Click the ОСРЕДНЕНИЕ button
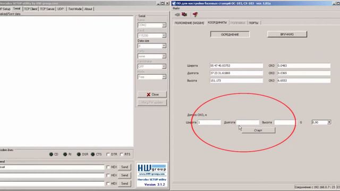The height and width of the screenshot is (191, 340). click(230, 34)
